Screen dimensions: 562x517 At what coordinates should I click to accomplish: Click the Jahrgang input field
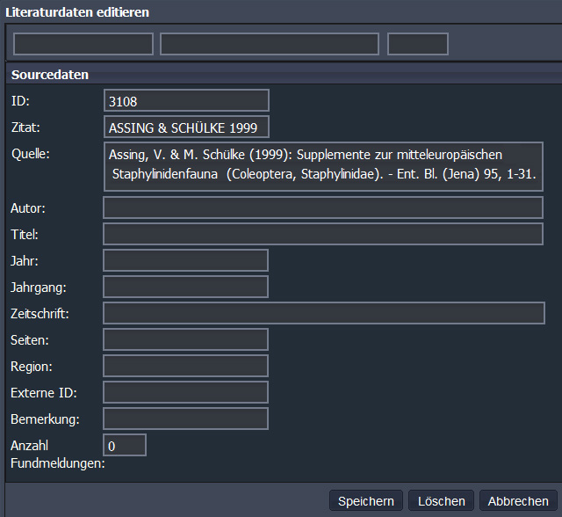point(186,288)
